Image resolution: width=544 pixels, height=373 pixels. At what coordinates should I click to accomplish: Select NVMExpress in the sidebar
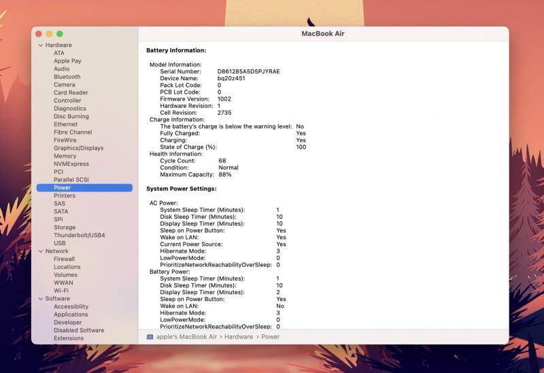(x=71, y=164)
